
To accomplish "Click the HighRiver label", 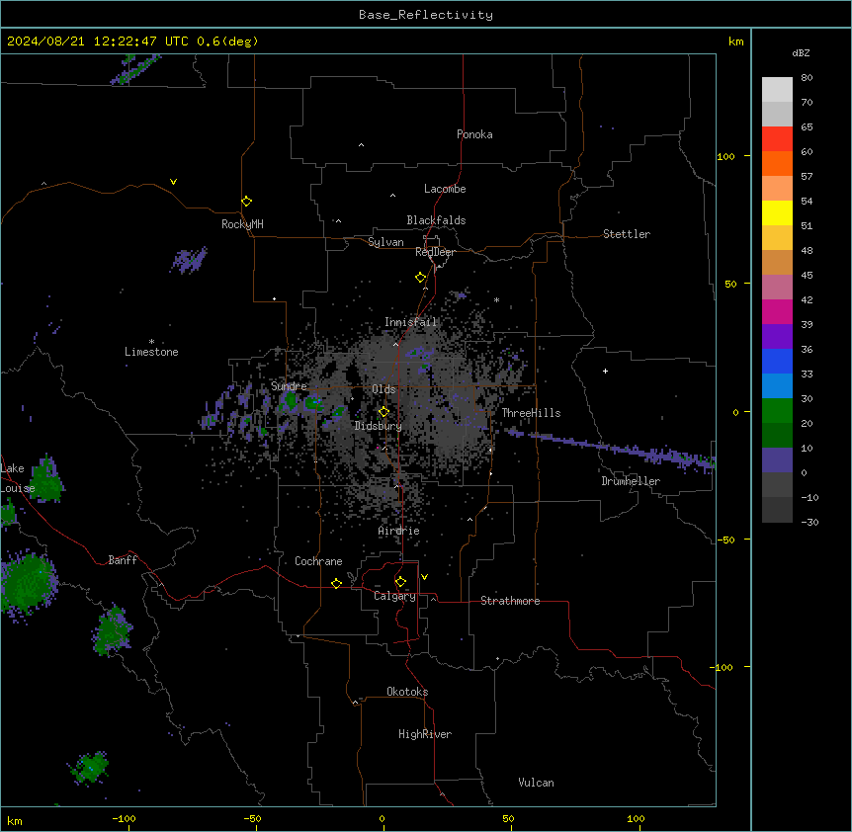I will coord(425,734).
